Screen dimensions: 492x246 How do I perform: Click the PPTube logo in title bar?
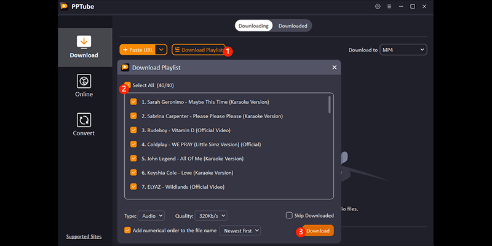coord(65,6)
